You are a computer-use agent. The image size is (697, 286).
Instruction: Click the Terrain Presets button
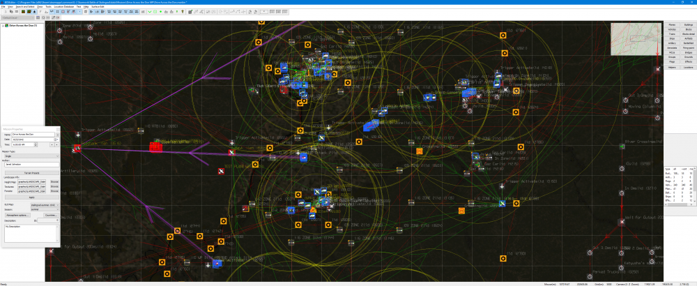tap(31, 172)
